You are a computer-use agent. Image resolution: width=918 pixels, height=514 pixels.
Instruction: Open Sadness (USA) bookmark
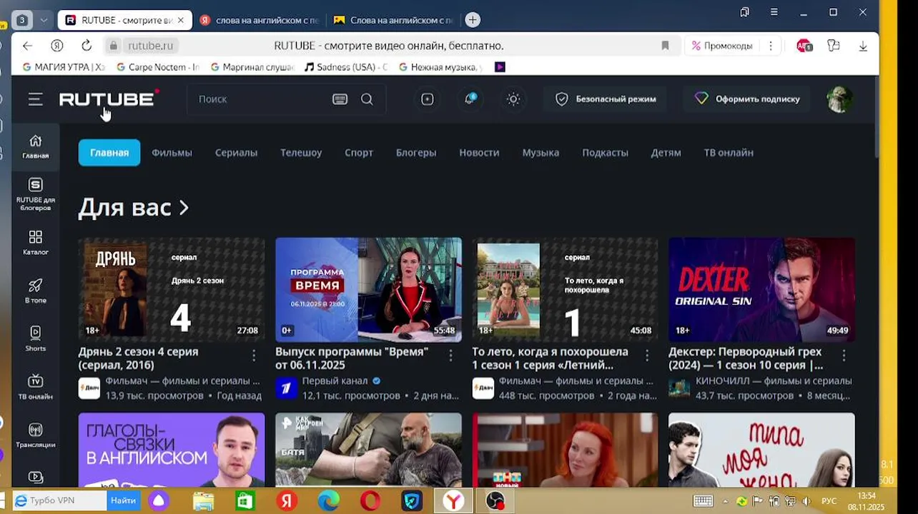pyautogui.click(x=346, y=67)
